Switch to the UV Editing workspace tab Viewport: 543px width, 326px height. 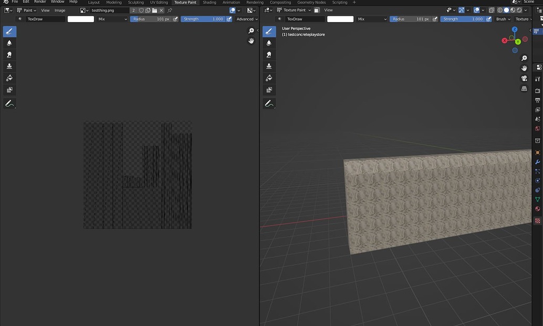(159, 2)
